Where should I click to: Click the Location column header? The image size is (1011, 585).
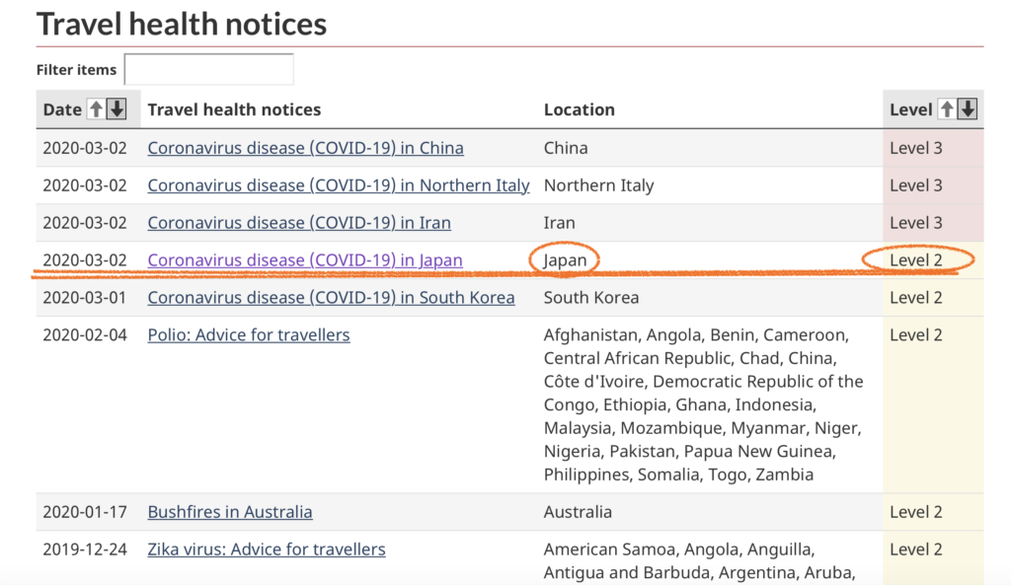click(579, 110)
